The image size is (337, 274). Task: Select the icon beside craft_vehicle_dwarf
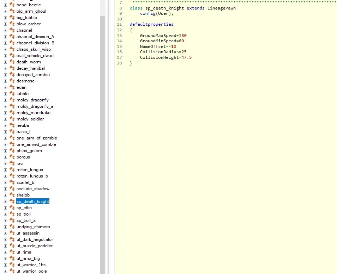12,56
